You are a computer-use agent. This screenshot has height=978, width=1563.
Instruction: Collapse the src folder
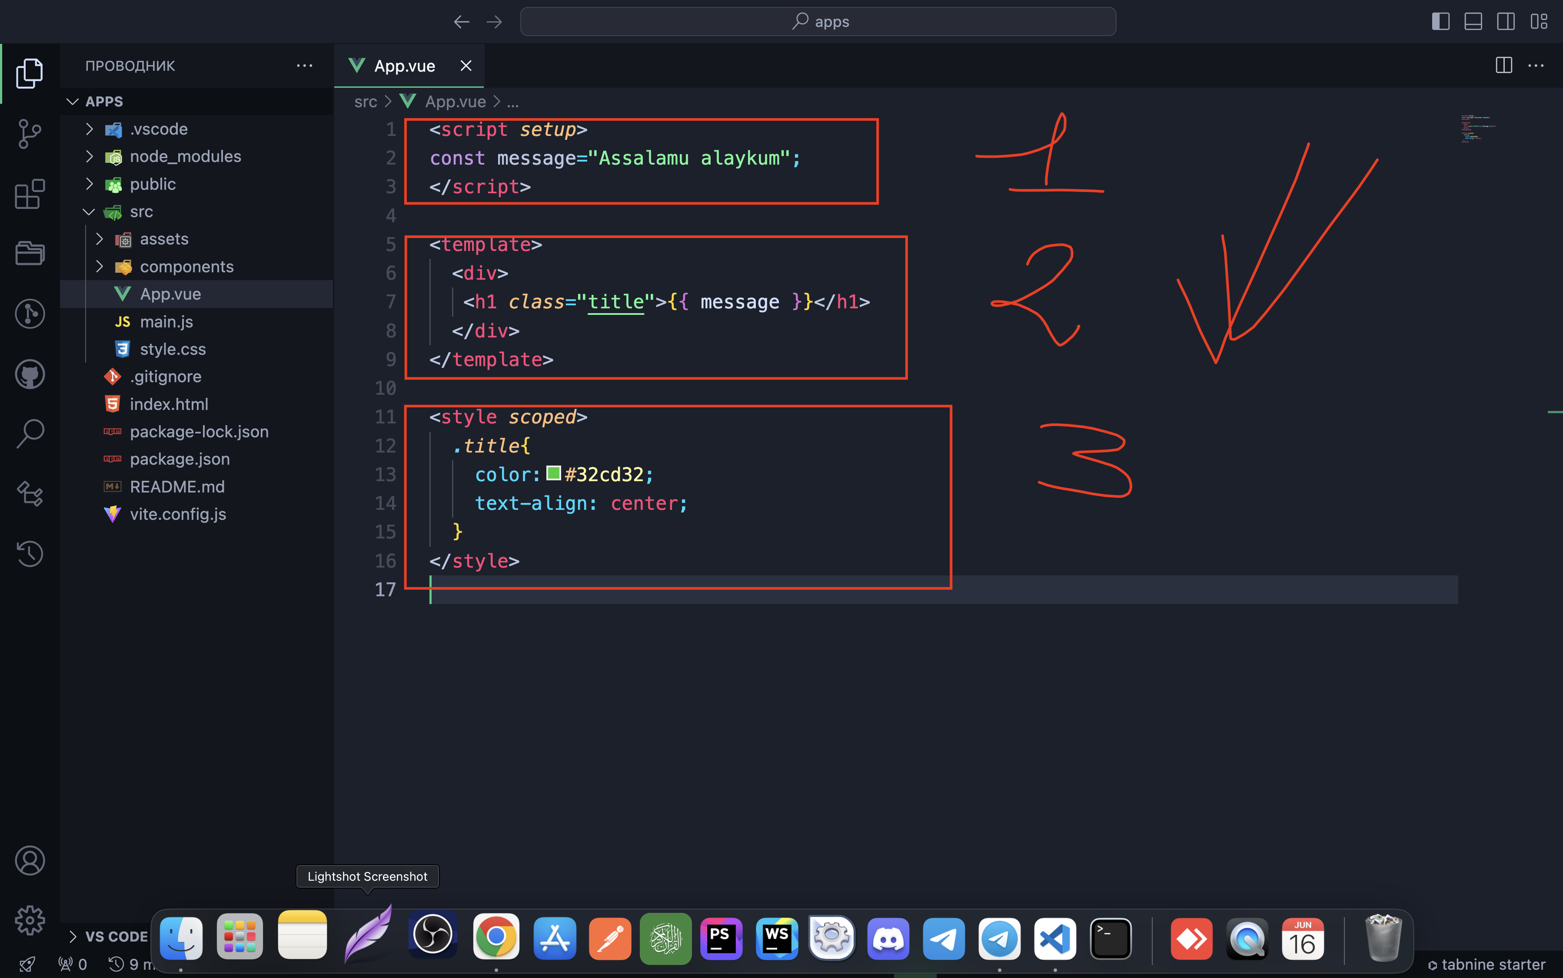pyautogui.click(x=141, y=211)
